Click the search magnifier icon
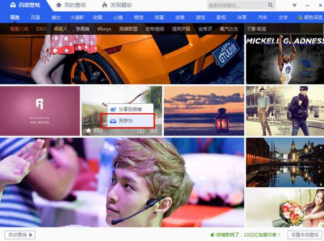324x241 pixels. (270, 5)
